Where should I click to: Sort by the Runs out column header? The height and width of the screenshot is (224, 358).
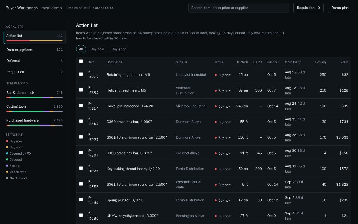click(x=273, y=62)
